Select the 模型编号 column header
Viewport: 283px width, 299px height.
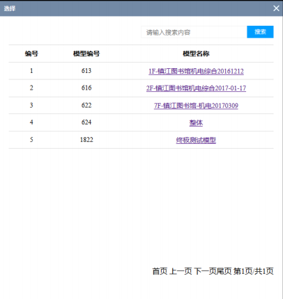(86, 54)
